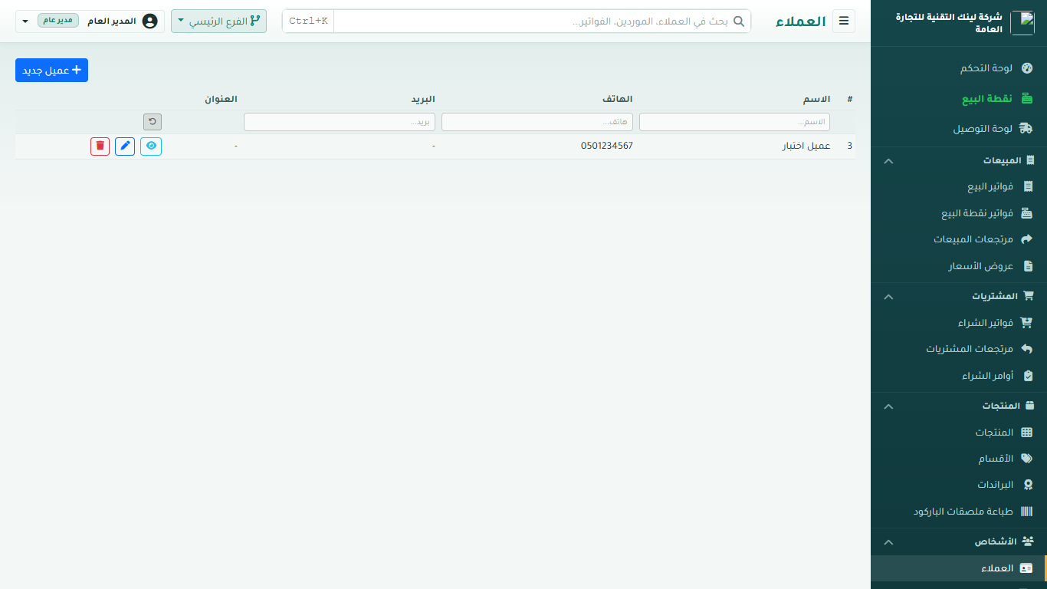Collapse the المنتجات sidebar section
This screenshot has height=589, width=1047.
pos(888,406)
